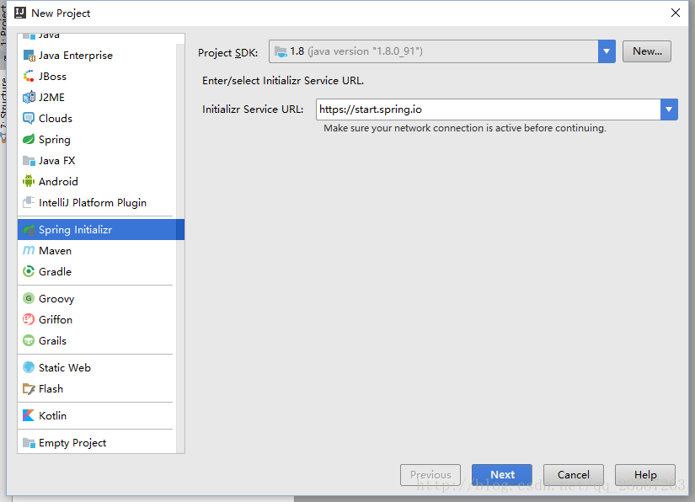
Task: Choose Android project type
Action: tap(97, 181)
